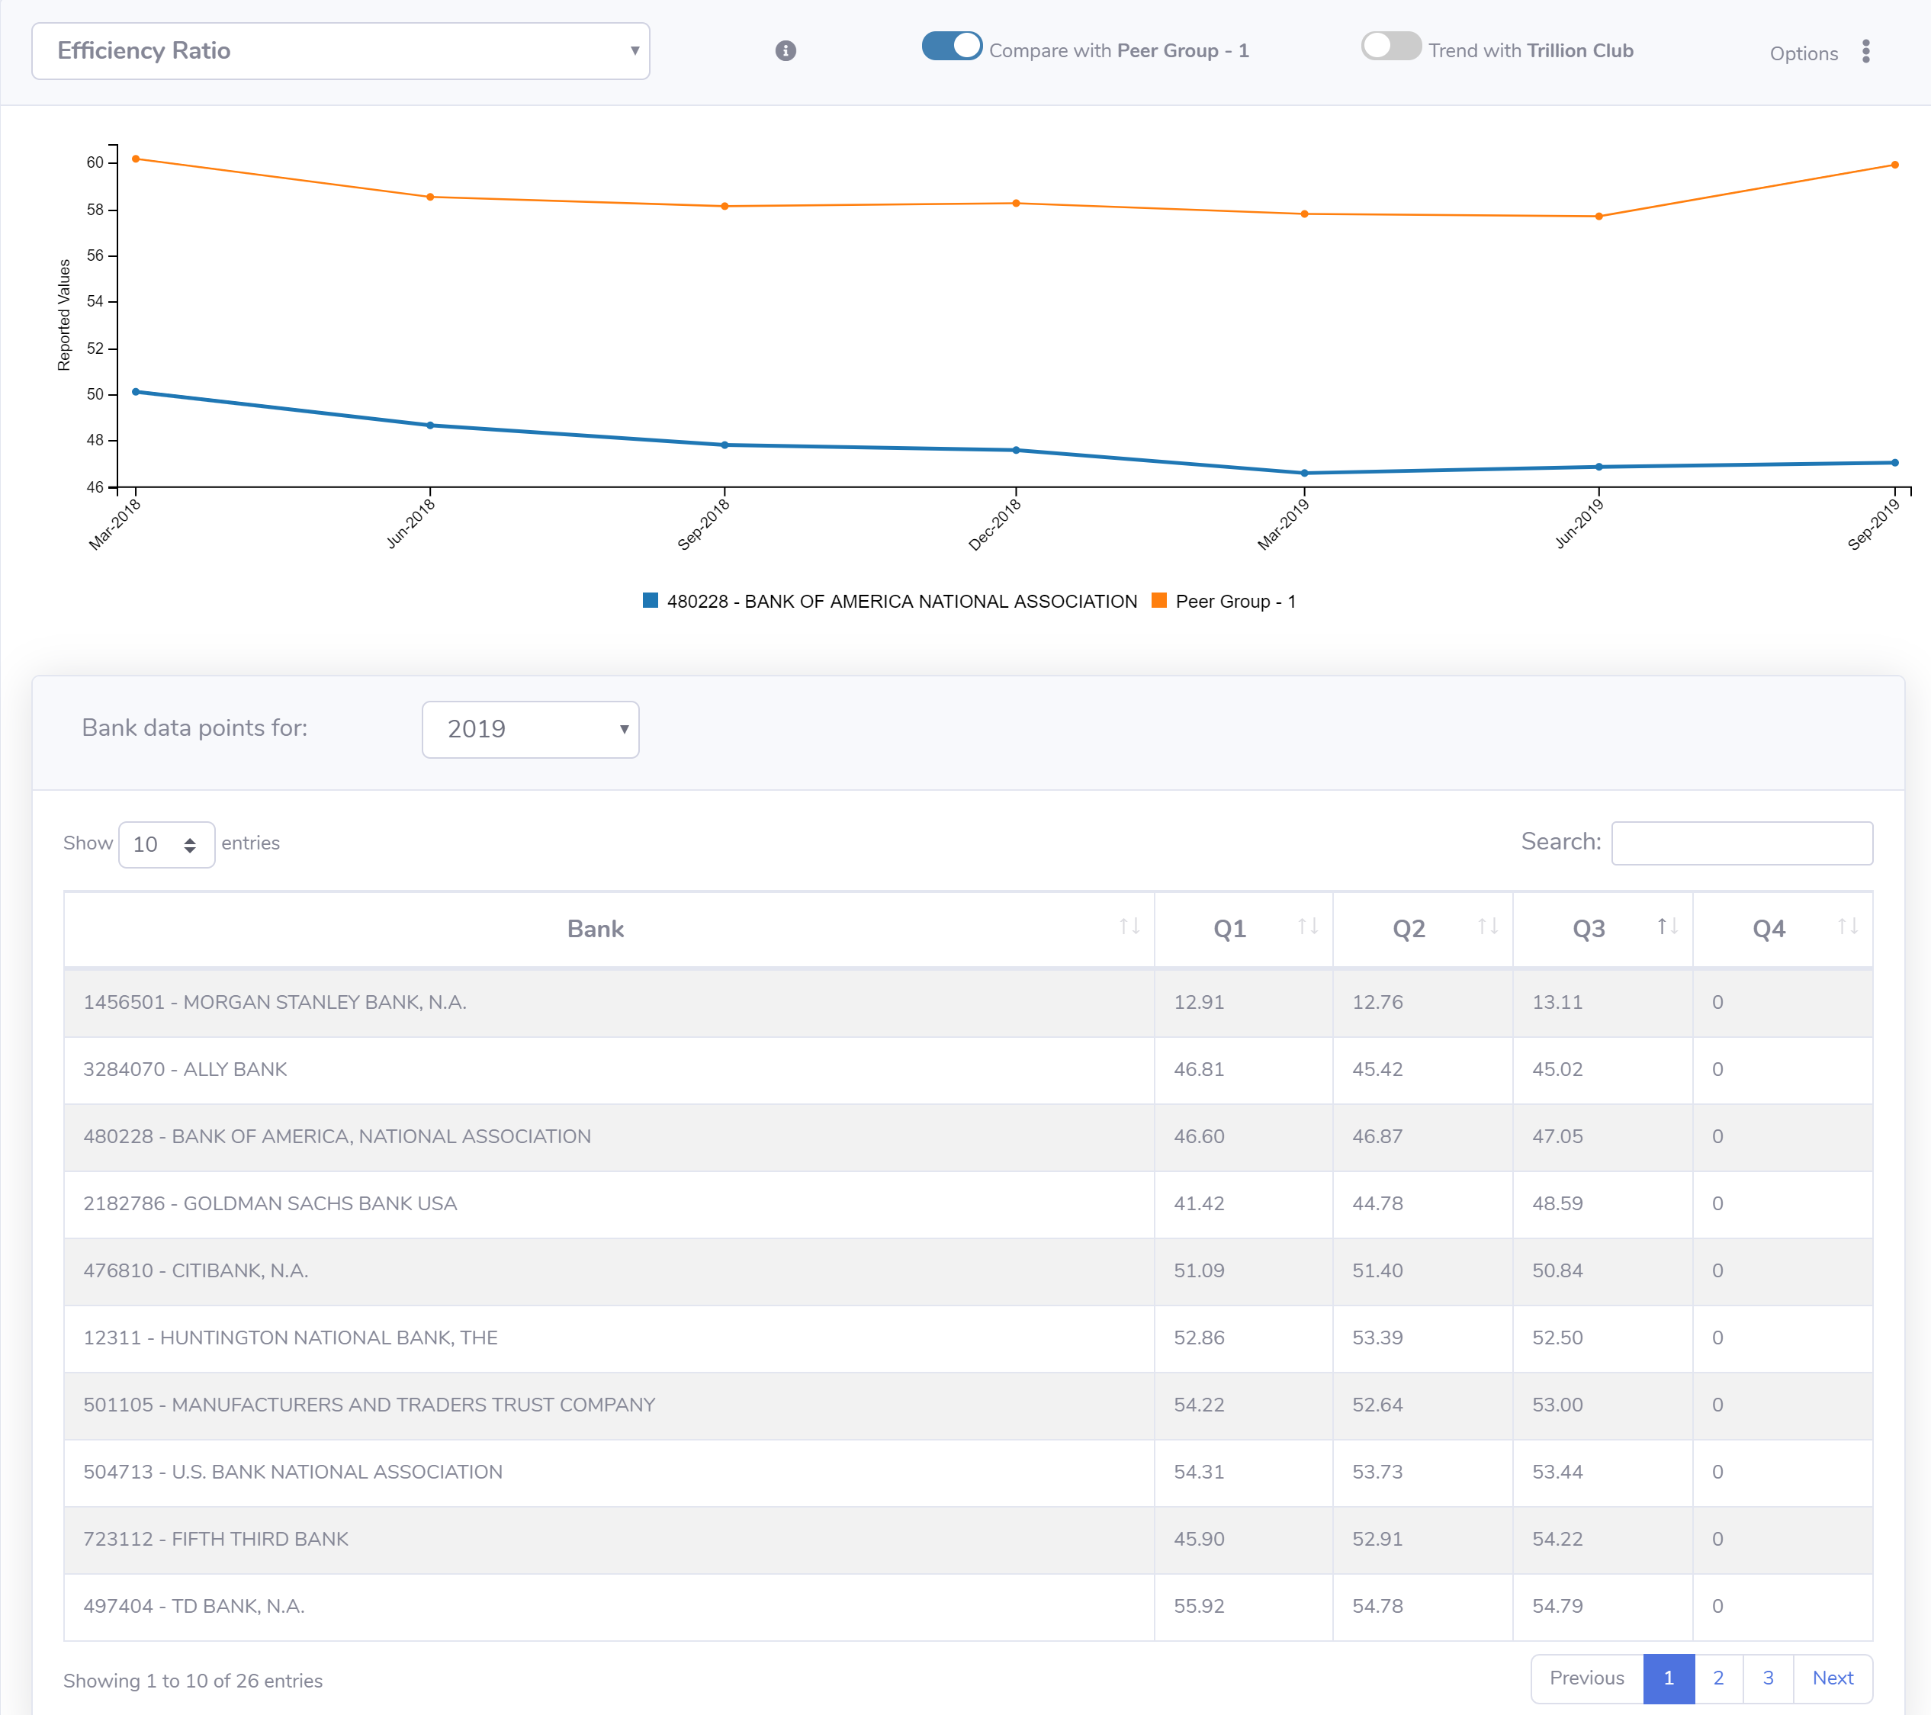Screen dimensions: 1931x1715
Task: Click Bank of America legend label text
Action: pos(902,602)
